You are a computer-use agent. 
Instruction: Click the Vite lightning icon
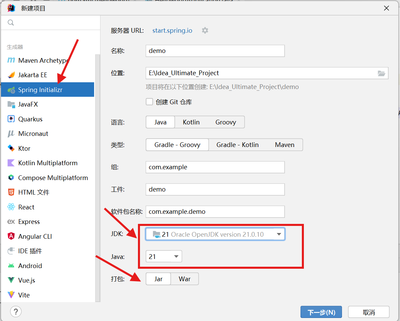tap(11, 295)
